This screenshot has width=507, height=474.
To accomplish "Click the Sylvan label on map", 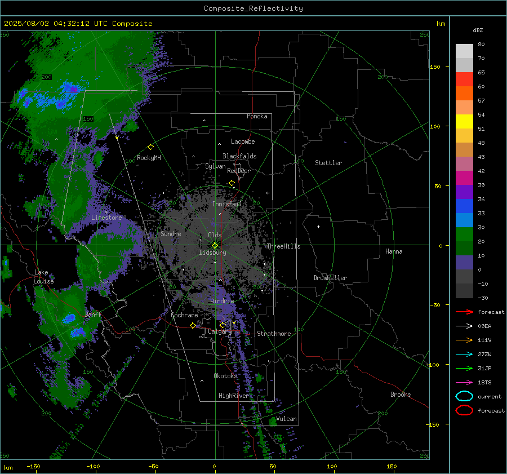I will tap(215, 166).
